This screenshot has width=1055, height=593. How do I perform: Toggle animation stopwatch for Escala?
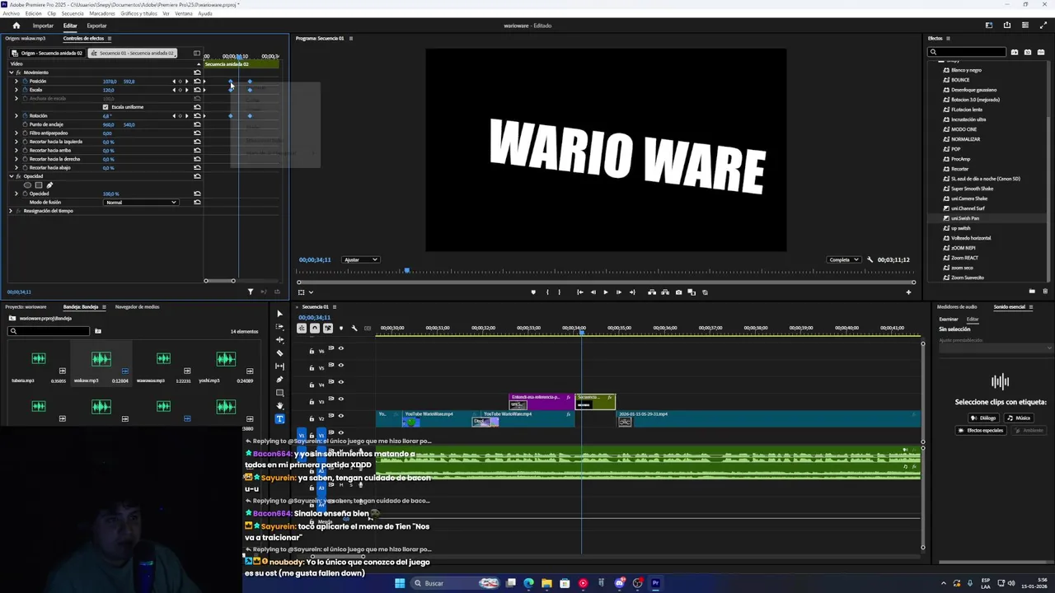pos(25,90)
